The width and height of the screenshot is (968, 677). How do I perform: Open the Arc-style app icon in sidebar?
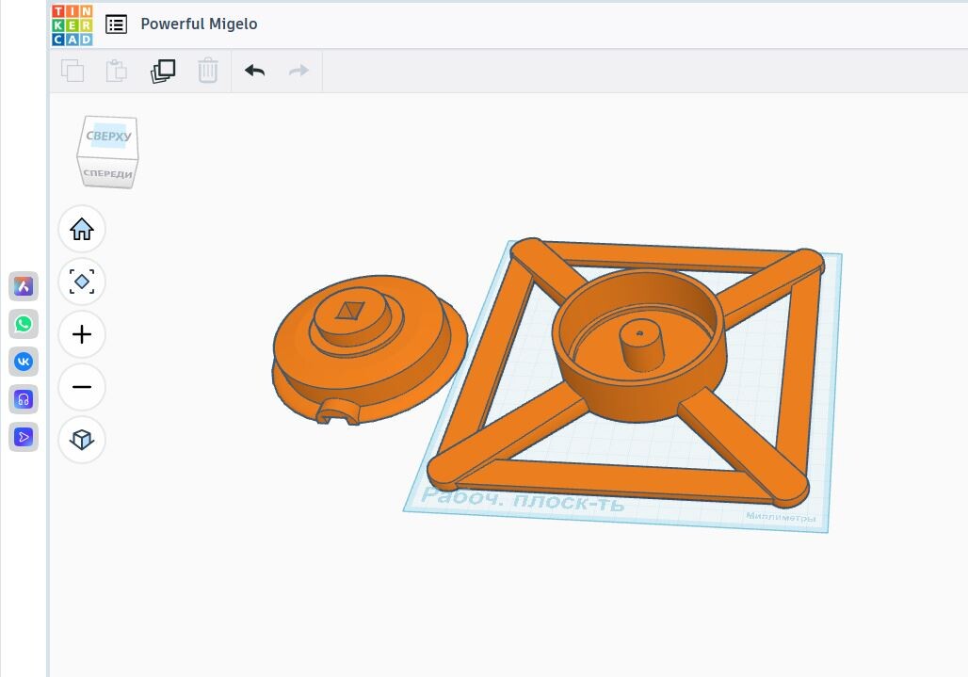pyautogui.click(x=24, y=286)
